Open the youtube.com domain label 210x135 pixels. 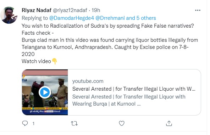(88, 81)
